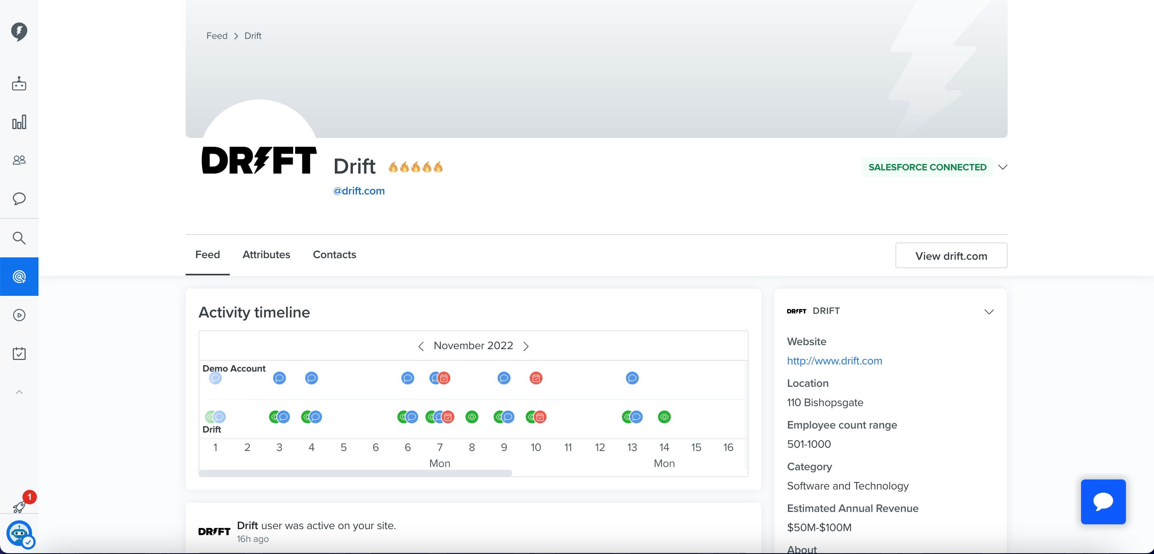Open the Playbooks bot icon in sidebar
Viewport: 1154px width, 554px height.
pos(19,83)
